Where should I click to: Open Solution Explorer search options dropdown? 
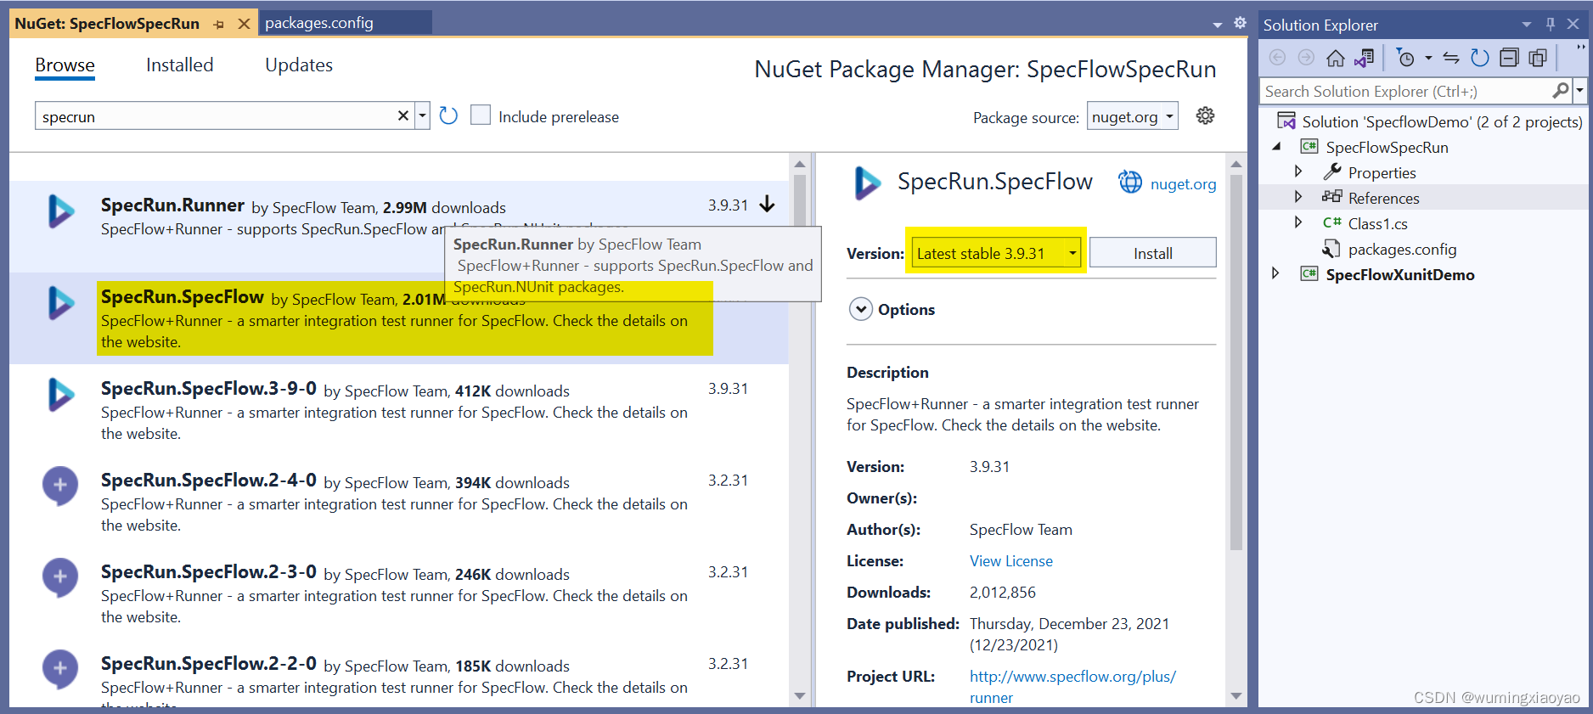point(1579,90)
